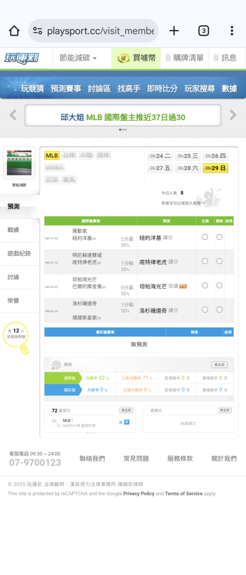Click the lightbulb 加我為明燈 icon

[x=17, y=338]
